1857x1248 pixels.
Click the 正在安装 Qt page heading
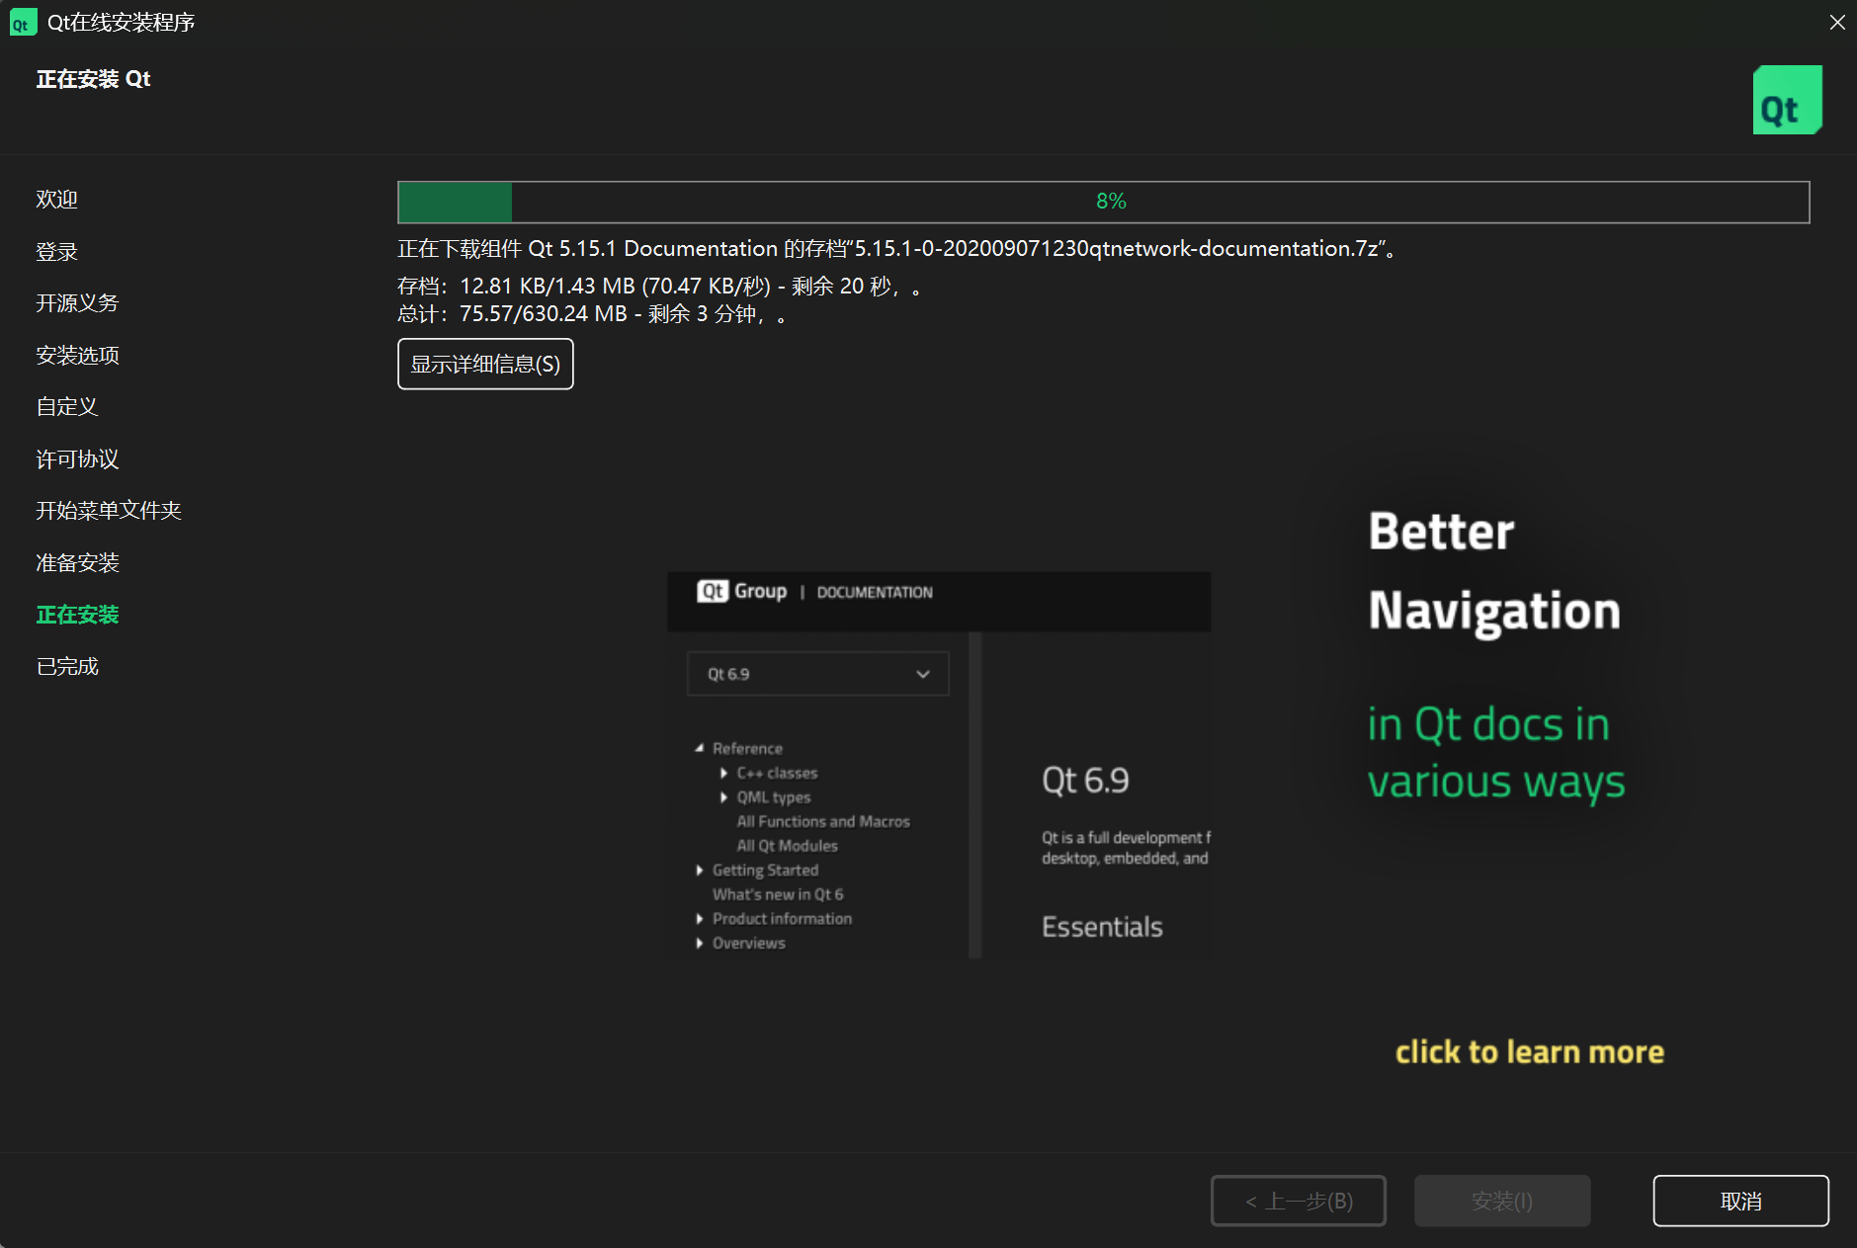click(x=93, y=79)
